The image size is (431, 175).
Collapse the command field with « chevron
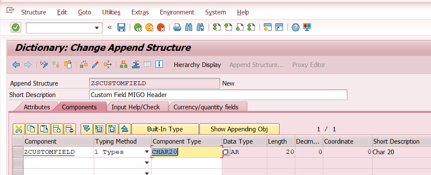pos(109,28)
